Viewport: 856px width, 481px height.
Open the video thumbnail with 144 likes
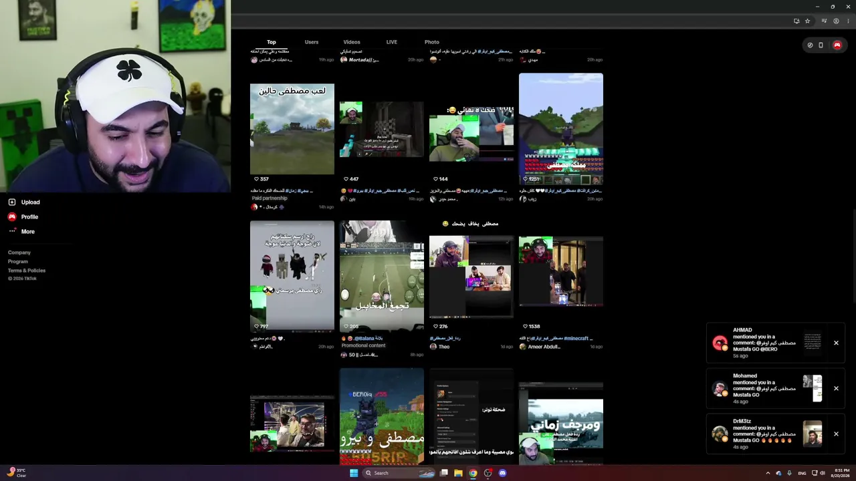click(471, 134)
